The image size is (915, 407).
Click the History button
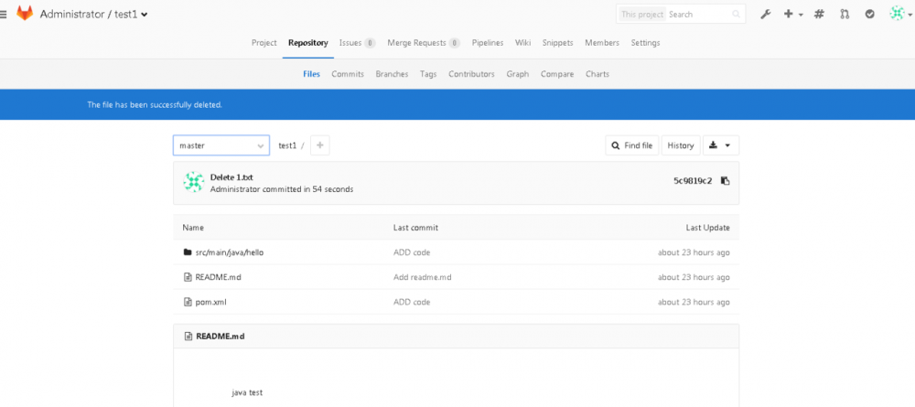click(680, 145)
